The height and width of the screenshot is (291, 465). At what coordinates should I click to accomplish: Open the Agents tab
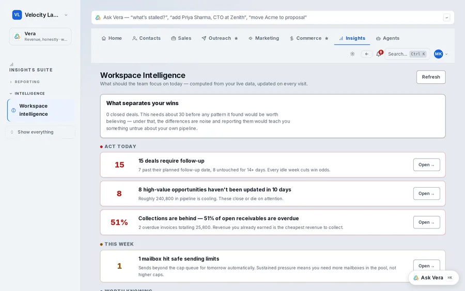[388, 38]
